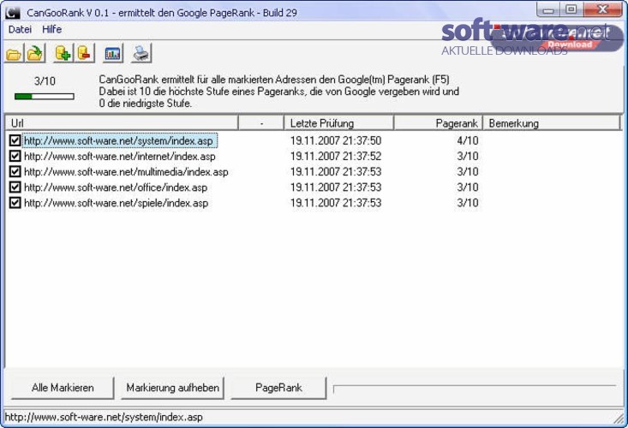
Task: Click the chart PageRank toolbar icon
Action: 112,54
